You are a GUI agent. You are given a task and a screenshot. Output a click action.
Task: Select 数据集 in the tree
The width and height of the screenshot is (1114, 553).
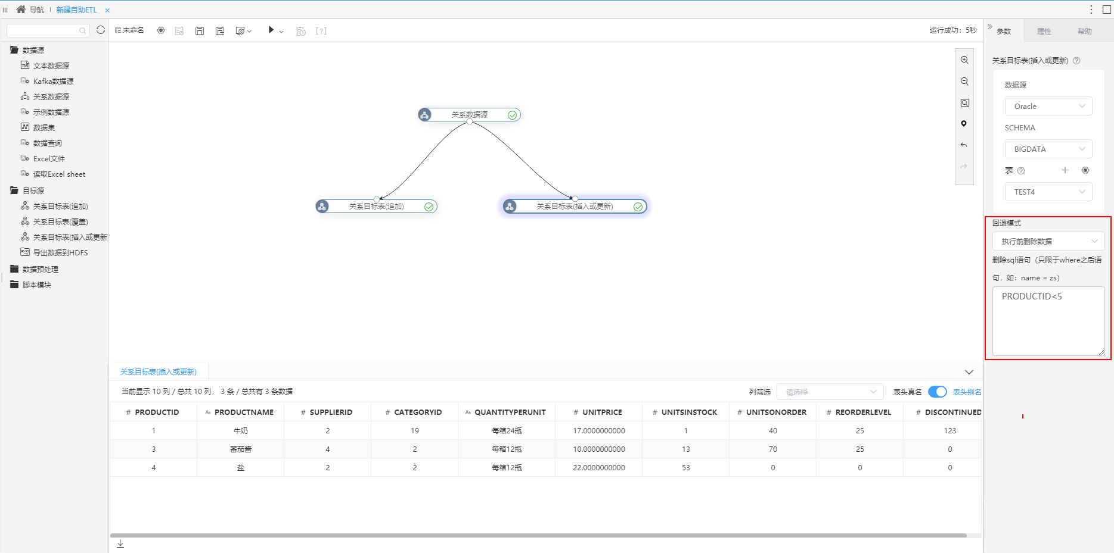38,128
